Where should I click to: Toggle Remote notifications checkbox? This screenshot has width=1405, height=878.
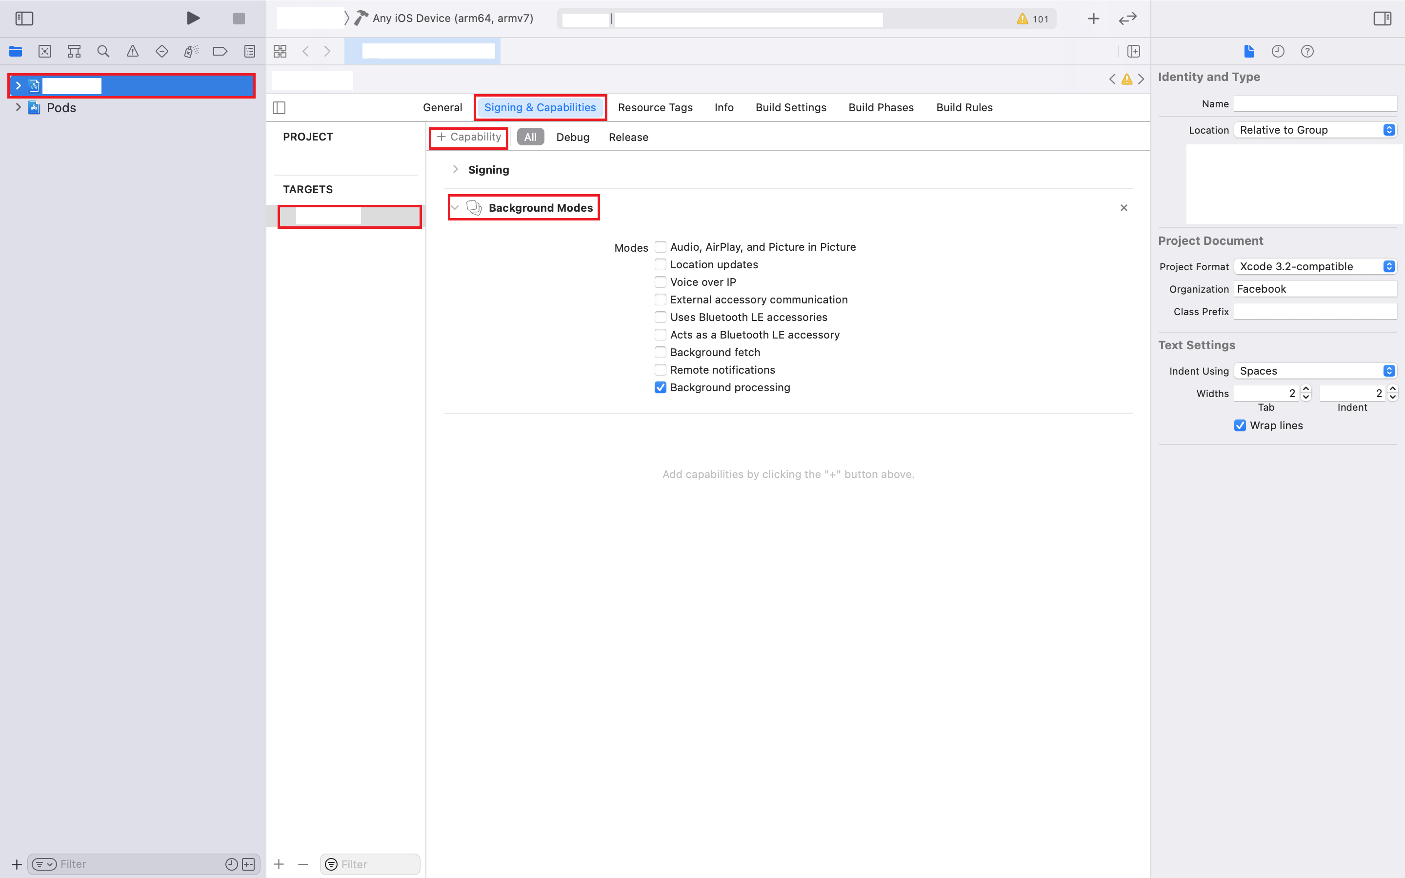(x=661, y=369)
